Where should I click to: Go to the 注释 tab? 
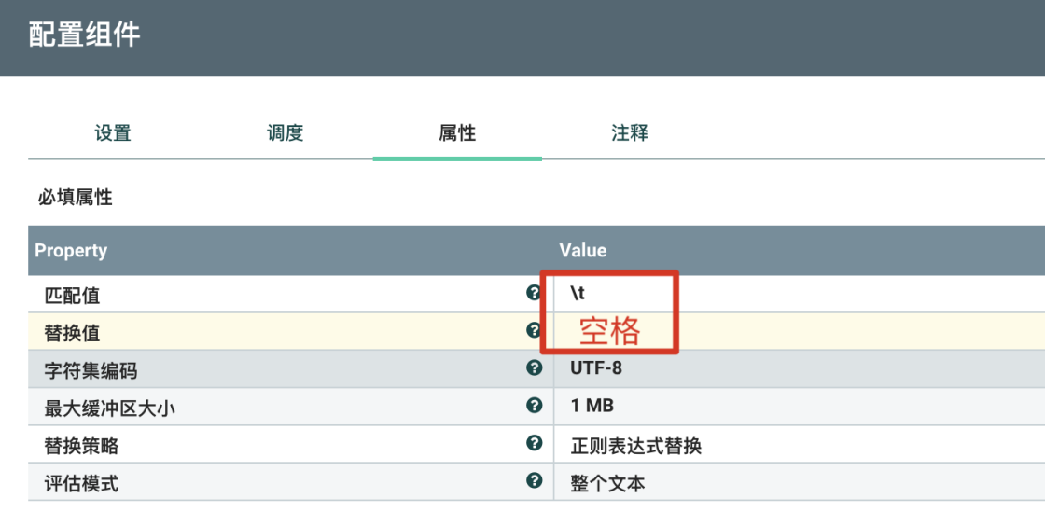[630, 132]
